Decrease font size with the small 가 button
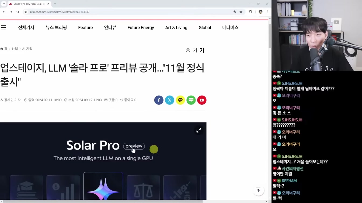The height and width of the screenshot is (203, 362). 195,50
